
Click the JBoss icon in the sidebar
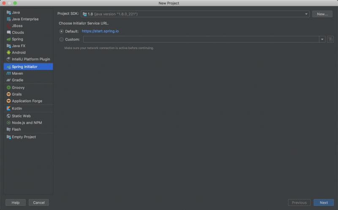coord(8,26)
